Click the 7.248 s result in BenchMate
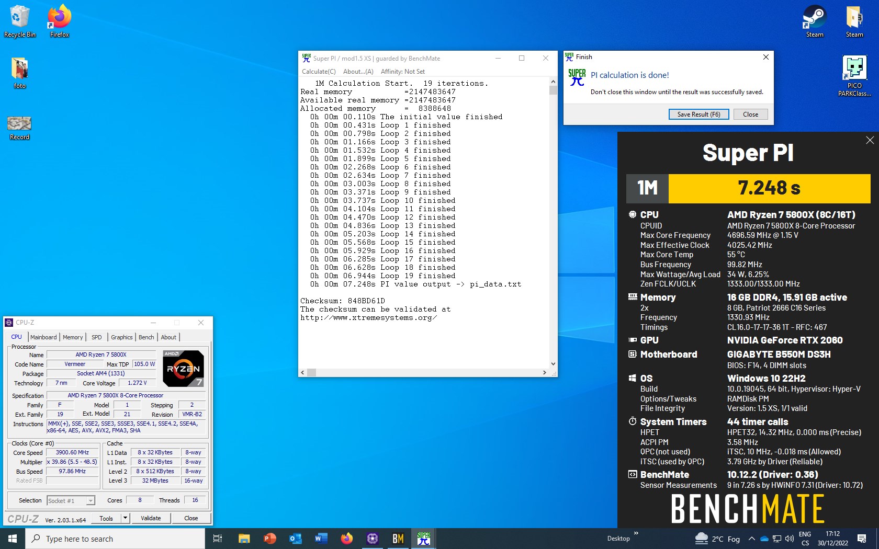 point(769,188)
